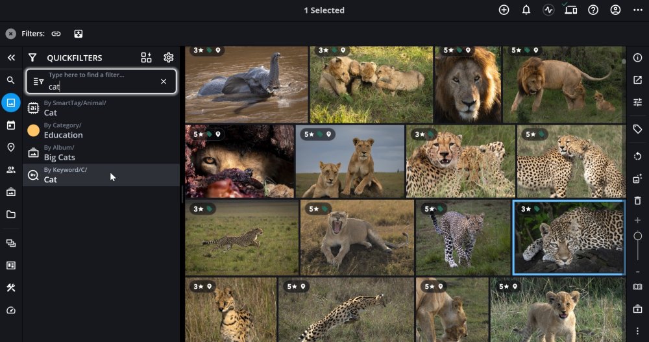
Task: Click the rotate icon in right toolbar
Action: tap(637, 156)
